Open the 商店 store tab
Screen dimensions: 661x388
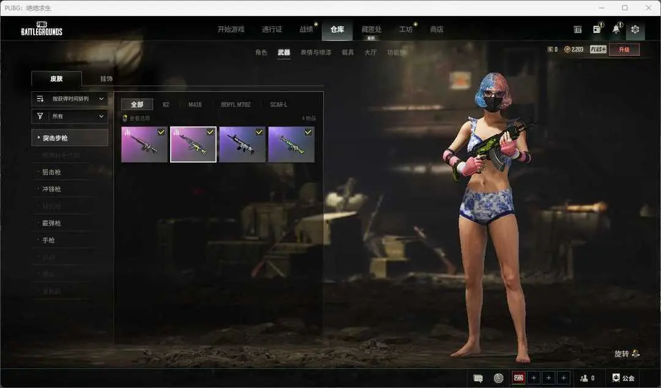436,29
